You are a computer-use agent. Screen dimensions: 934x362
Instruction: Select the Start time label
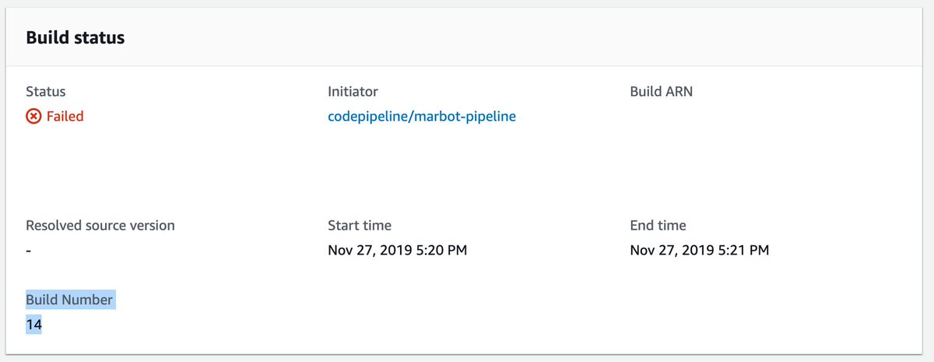click(x=360, y=226)
